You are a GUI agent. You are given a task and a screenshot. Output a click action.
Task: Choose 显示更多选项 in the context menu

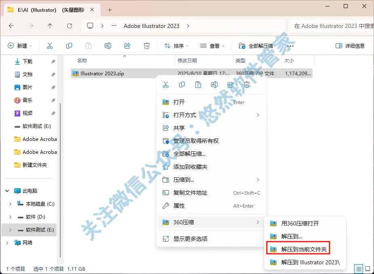(x=211, y=239)
